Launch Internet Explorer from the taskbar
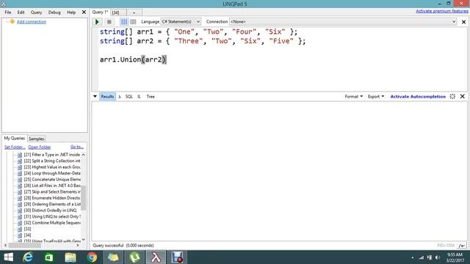Image resolution: width=470 pixels, height=264 pixels. [28, 257]
